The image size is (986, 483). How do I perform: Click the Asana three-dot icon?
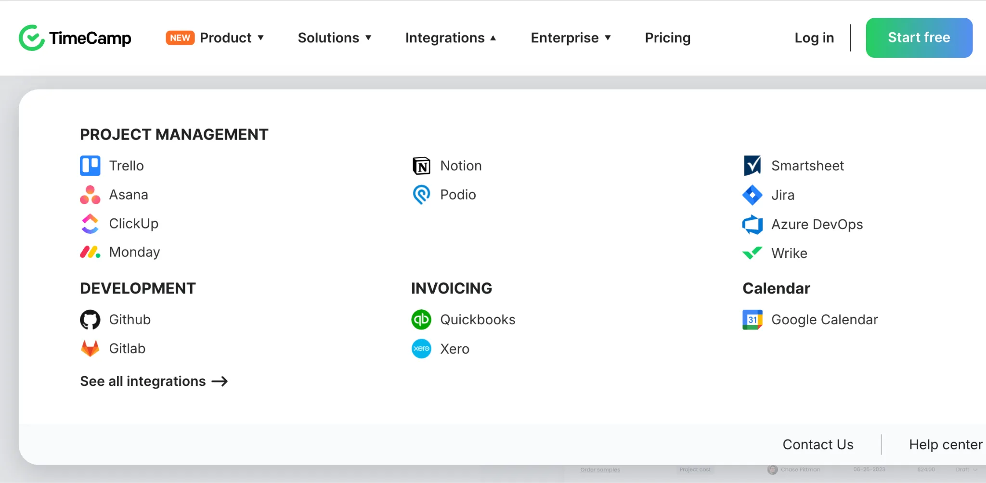click(x=90, y=195)
